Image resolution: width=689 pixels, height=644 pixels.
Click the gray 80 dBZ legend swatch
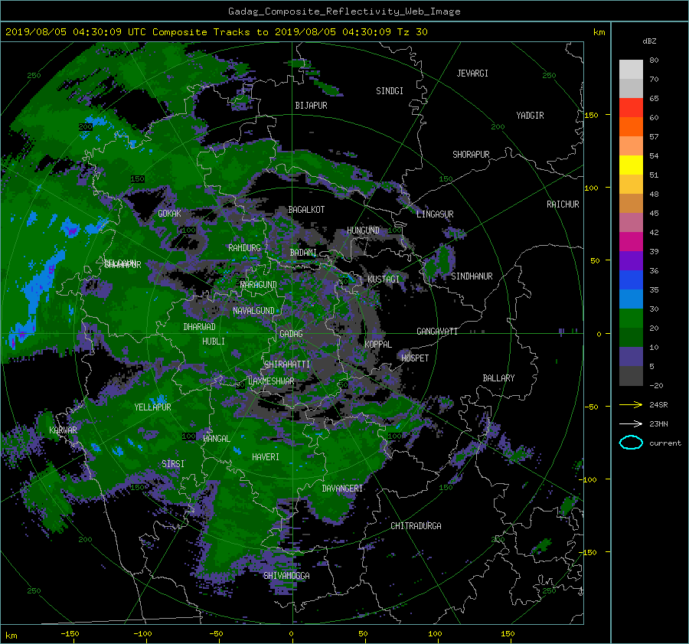coord(631,69)
